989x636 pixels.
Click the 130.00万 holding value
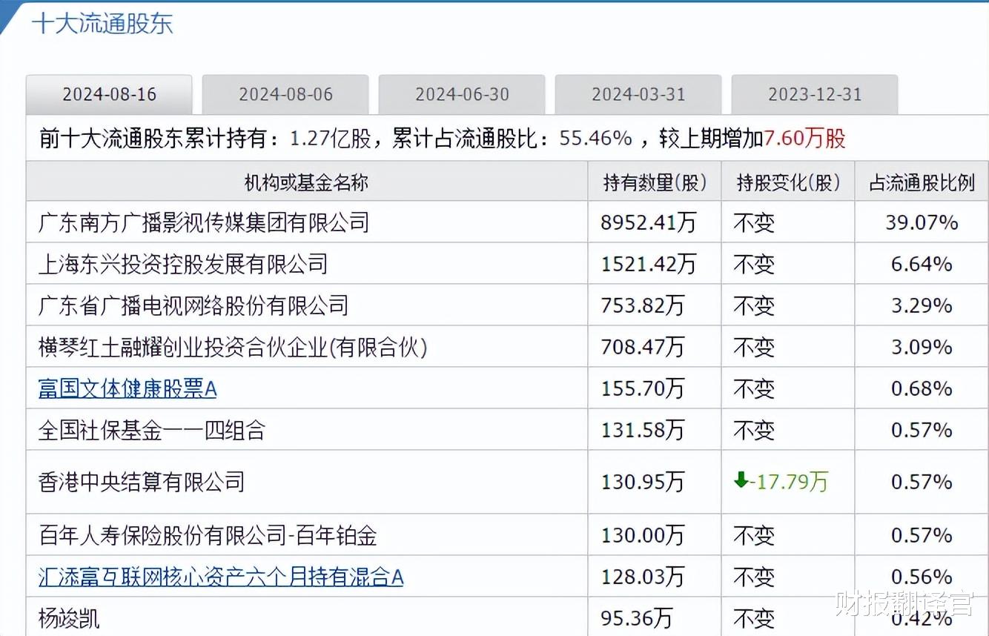[643, 535]
